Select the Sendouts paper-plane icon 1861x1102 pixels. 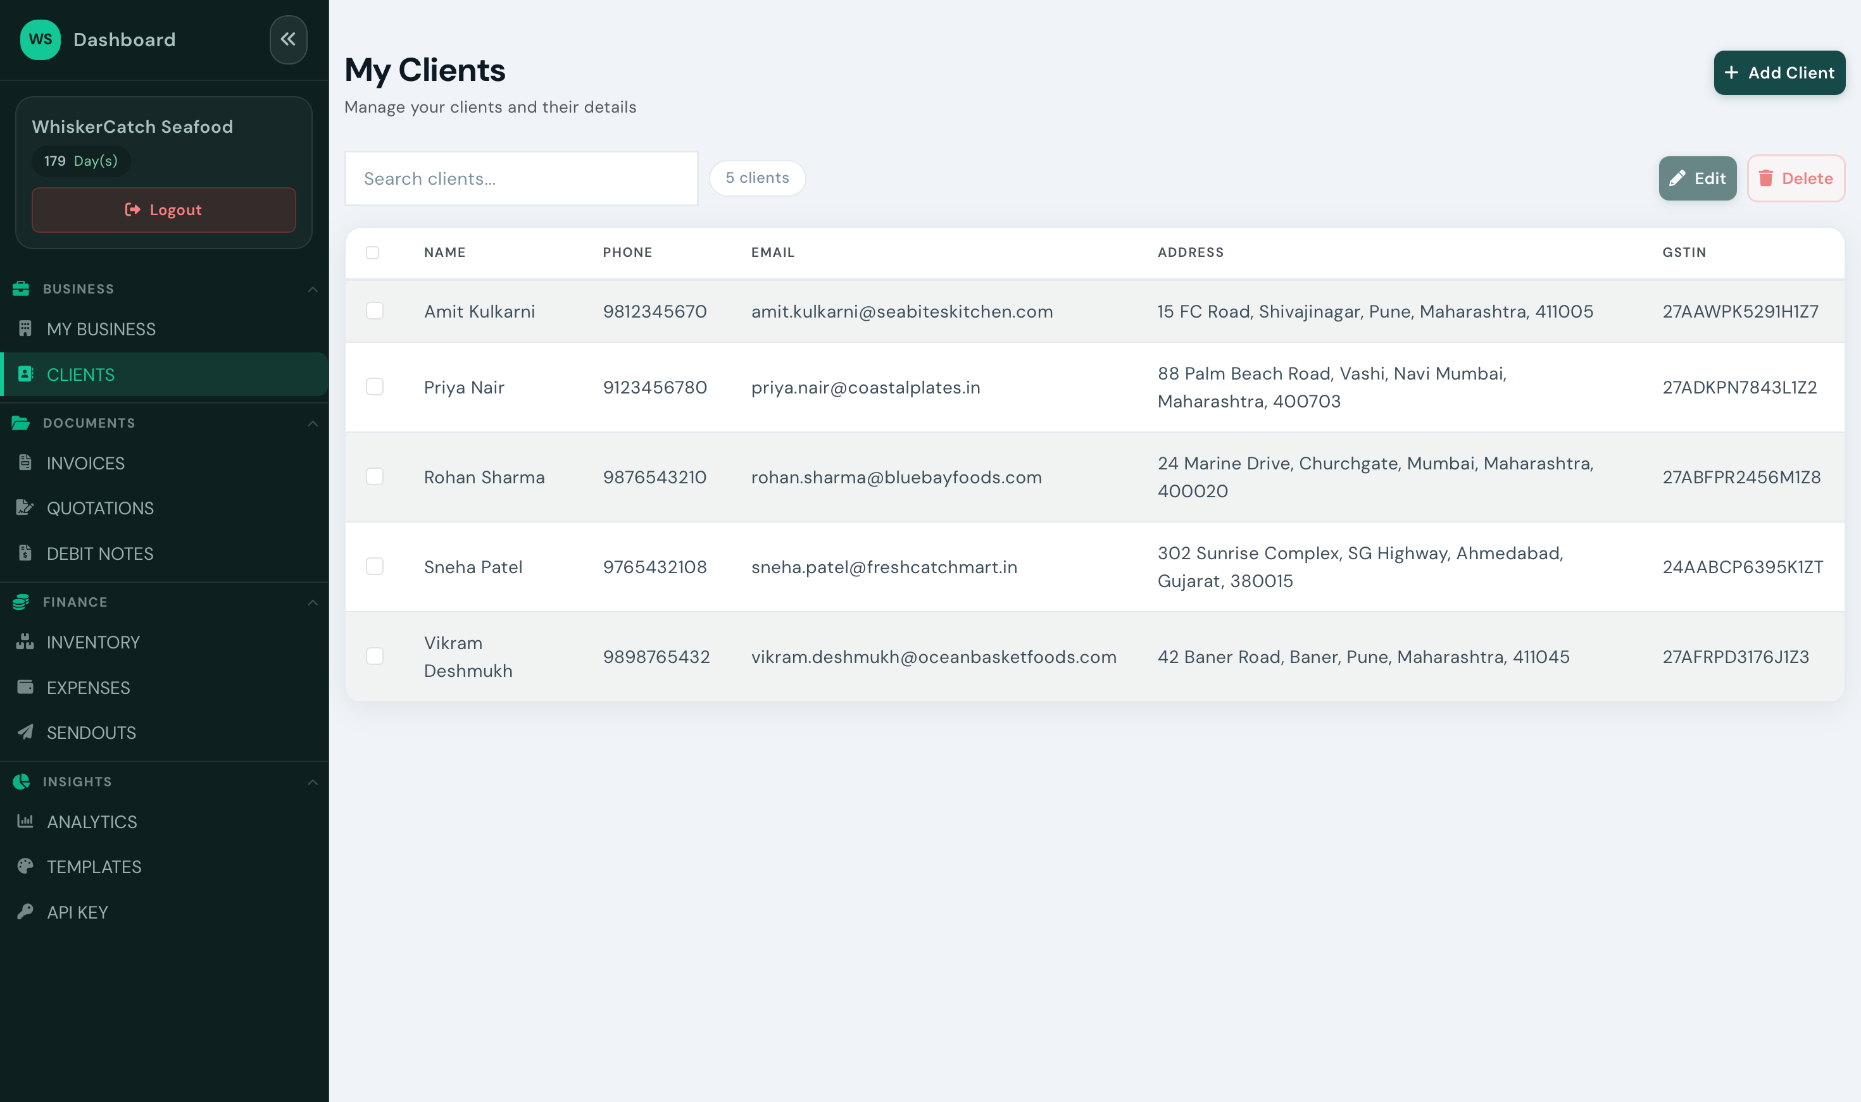(25, 732)
